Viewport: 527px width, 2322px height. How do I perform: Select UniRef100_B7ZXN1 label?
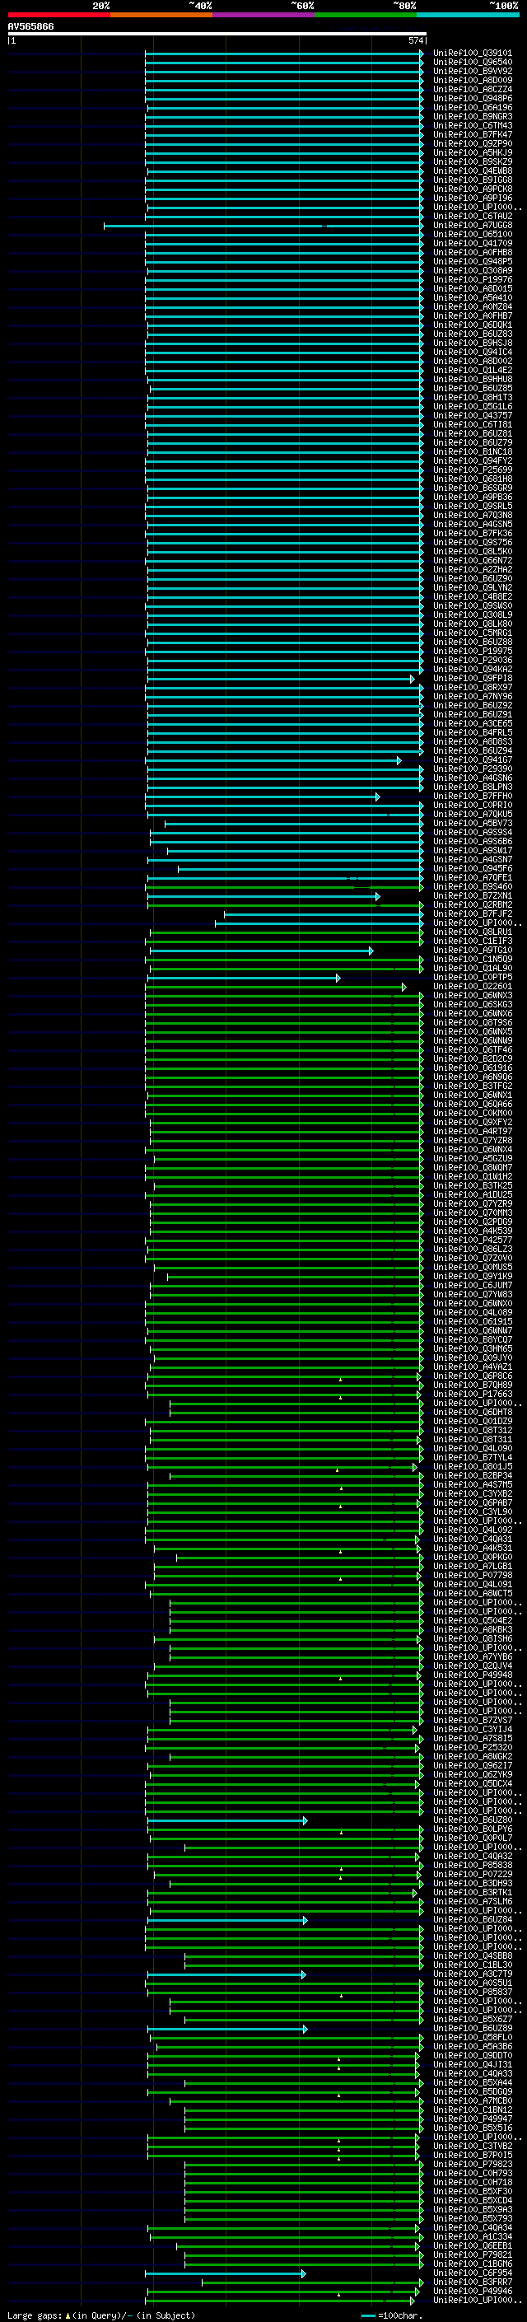click(473, 895)
